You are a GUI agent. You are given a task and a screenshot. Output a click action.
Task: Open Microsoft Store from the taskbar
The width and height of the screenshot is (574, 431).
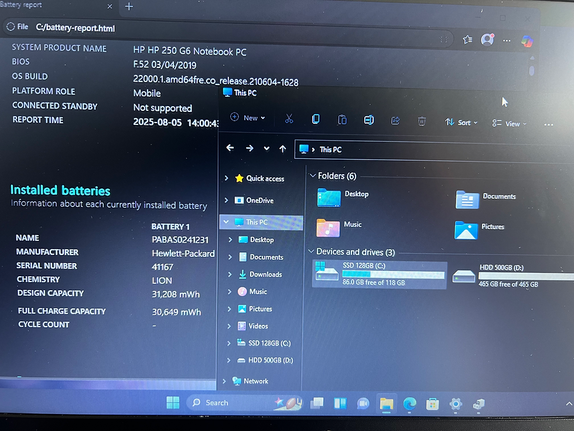coord(432,404)
